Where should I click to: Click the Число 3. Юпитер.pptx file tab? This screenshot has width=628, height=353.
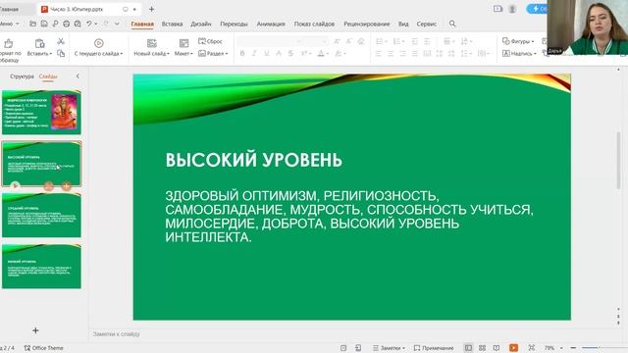[90, 9]
